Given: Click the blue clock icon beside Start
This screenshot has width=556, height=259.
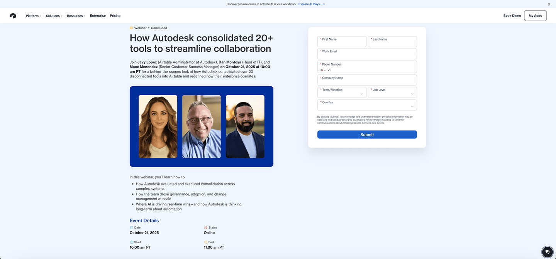Looking at the screenshot, I should 131,242.
